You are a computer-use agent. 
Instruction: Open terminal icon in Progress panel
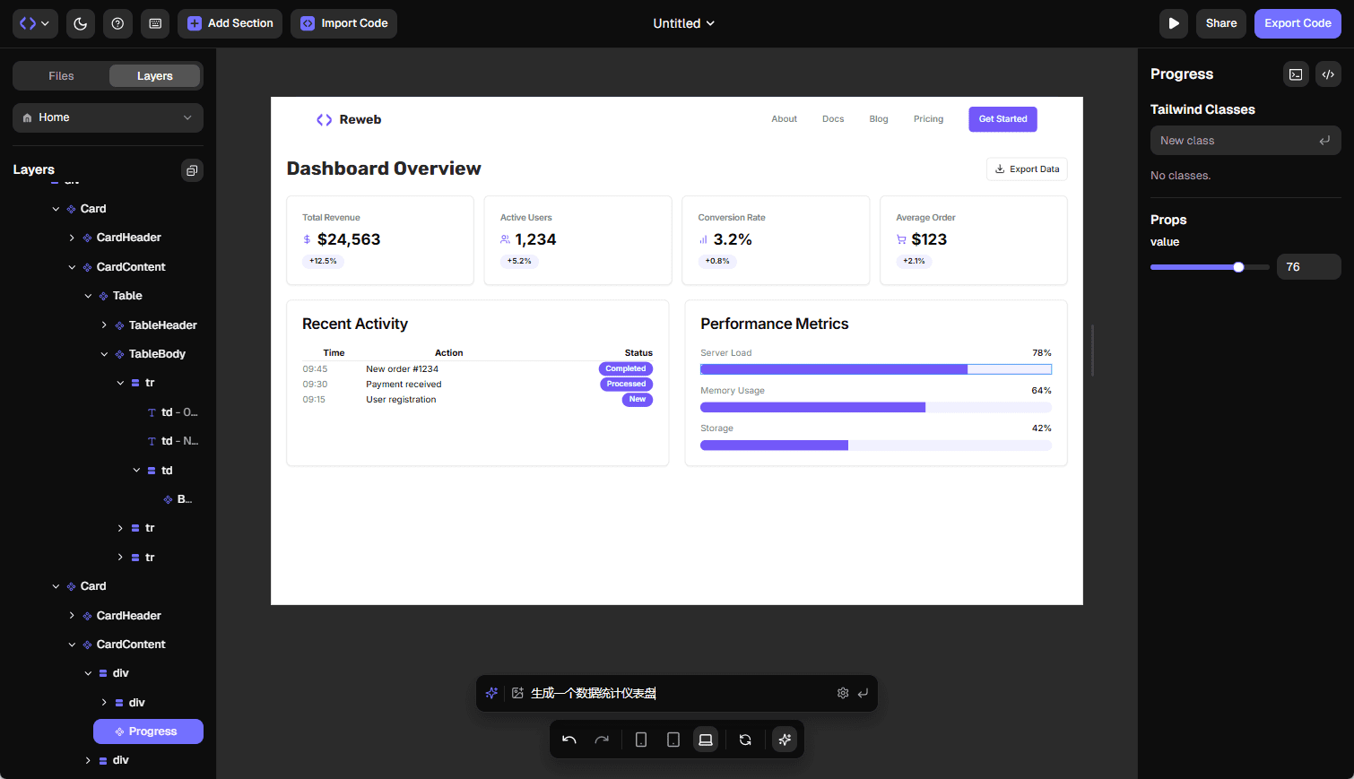[1296, 74]
